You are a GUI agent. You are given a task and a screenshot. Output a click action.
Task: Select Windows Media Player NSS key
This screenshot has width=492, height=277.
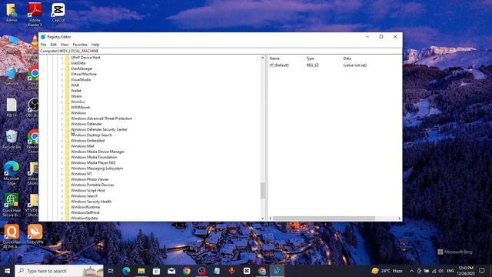93,162
